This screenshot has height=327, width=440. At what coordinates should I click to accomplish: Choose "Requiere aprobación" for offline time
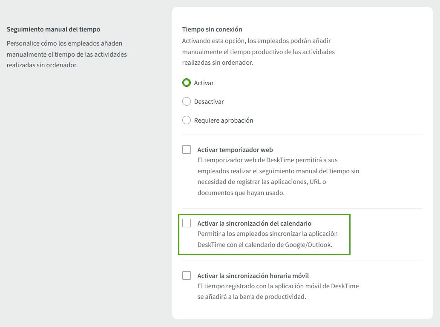pyautogui.click(x=186, y=120)
